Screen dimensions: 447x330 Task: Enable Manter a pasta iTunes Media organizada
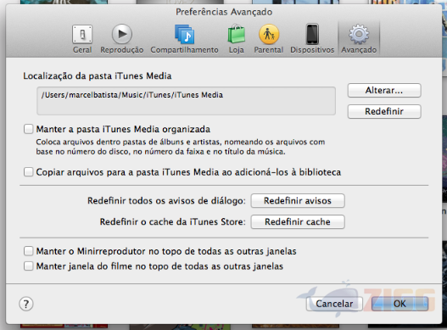(29, 129)
